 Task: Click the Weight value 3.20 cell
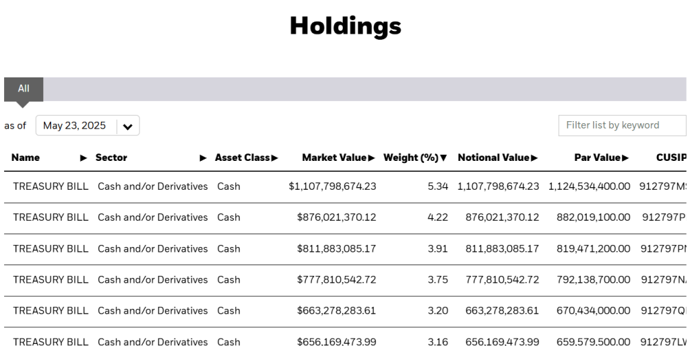click(437, 310)
